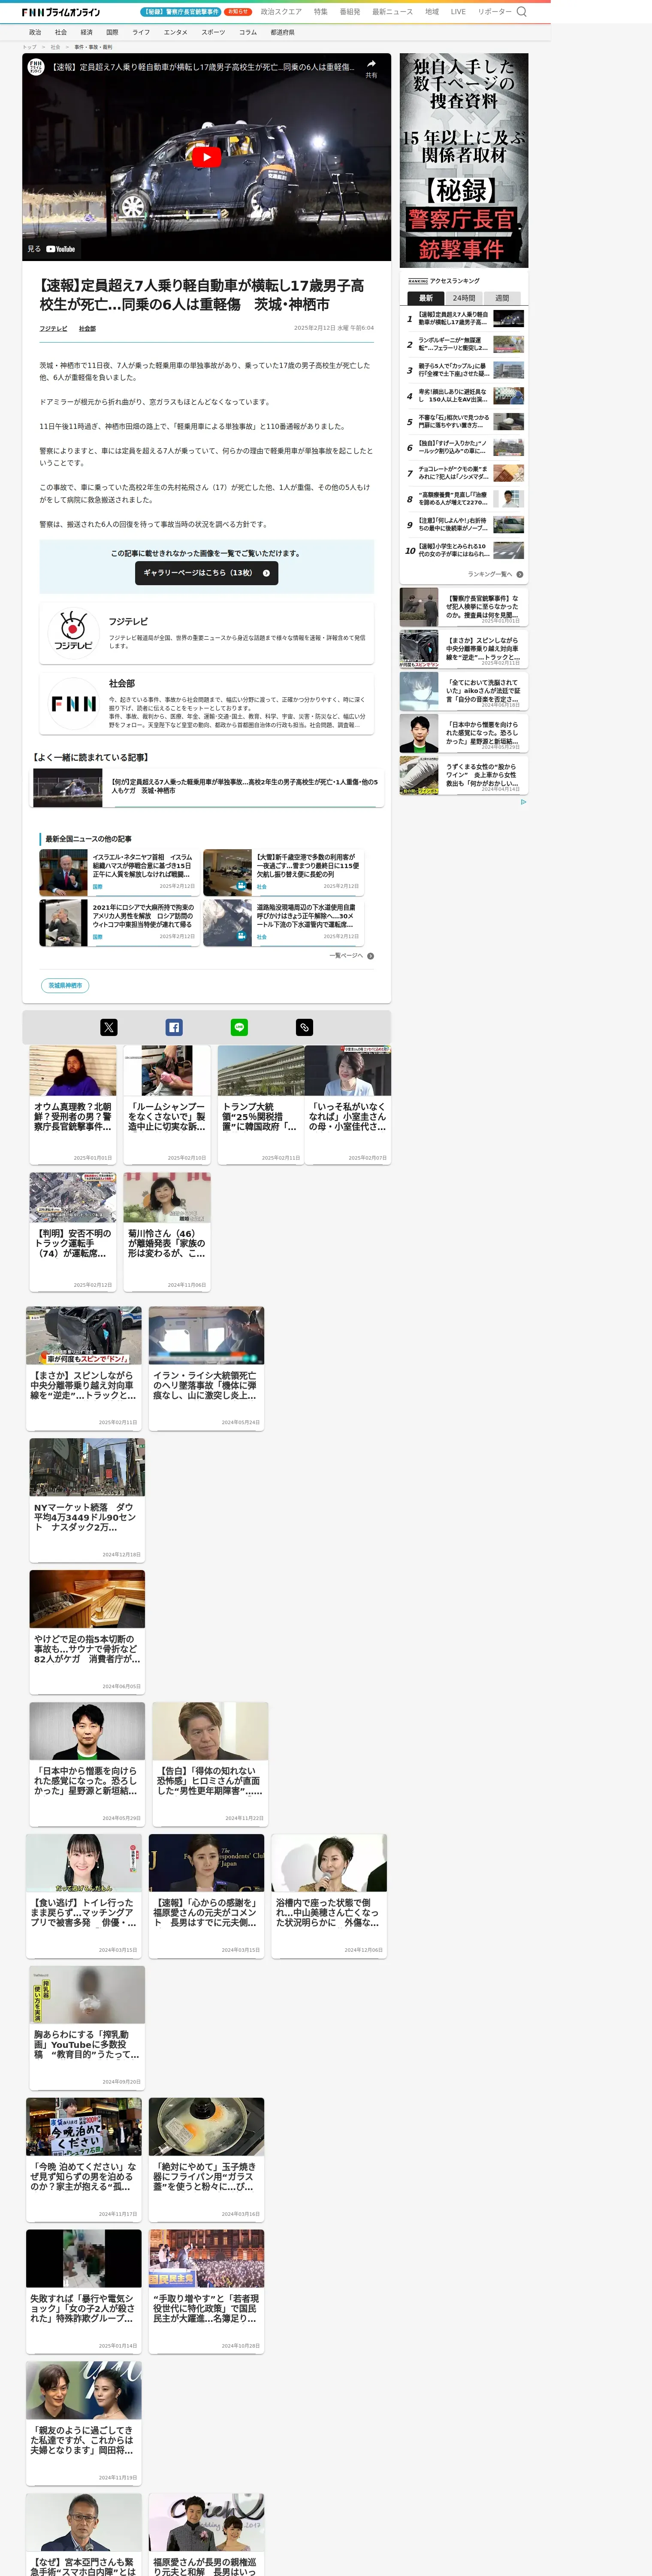Open the イラン・ライシ大統領 helicopter crash card
The image size is (652, 2576).
[207, 1368]
